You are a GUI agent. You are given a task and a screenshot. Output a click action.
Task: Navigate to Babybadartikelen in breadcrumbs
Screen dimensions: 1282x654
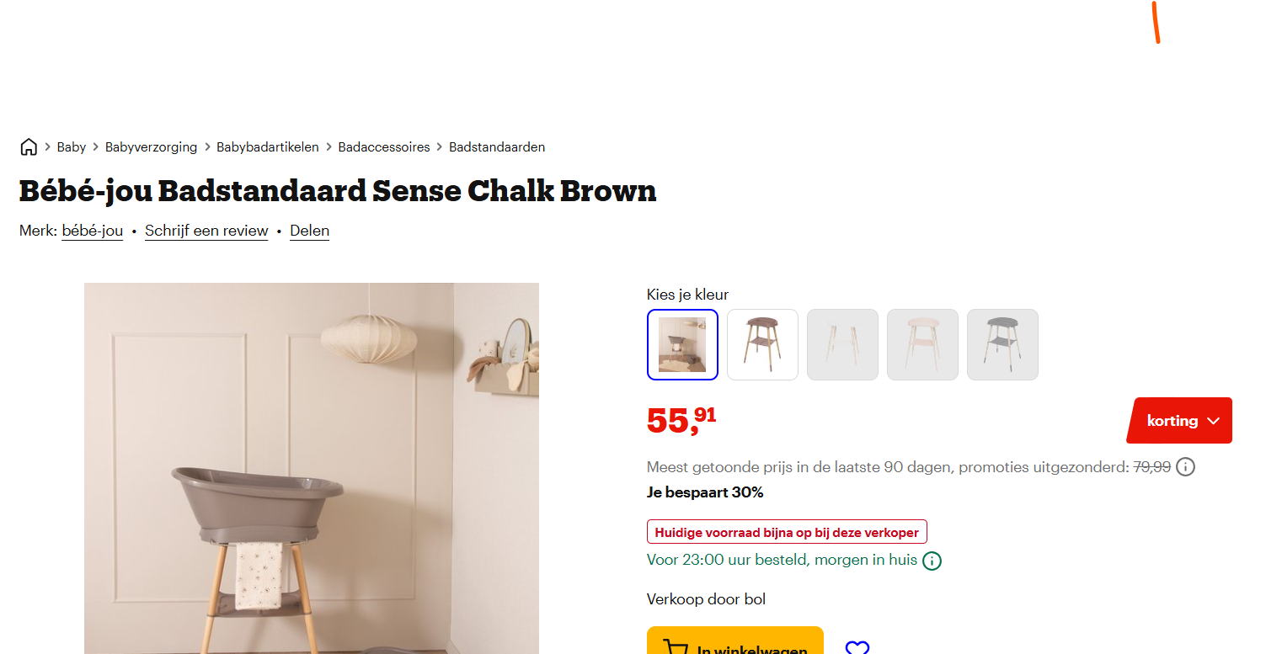(x=268, y=147)
